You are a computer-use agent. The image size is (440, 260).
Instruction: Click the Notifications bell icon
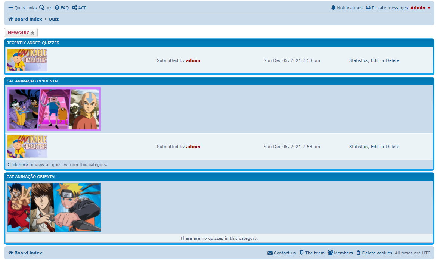pos(333,7)
